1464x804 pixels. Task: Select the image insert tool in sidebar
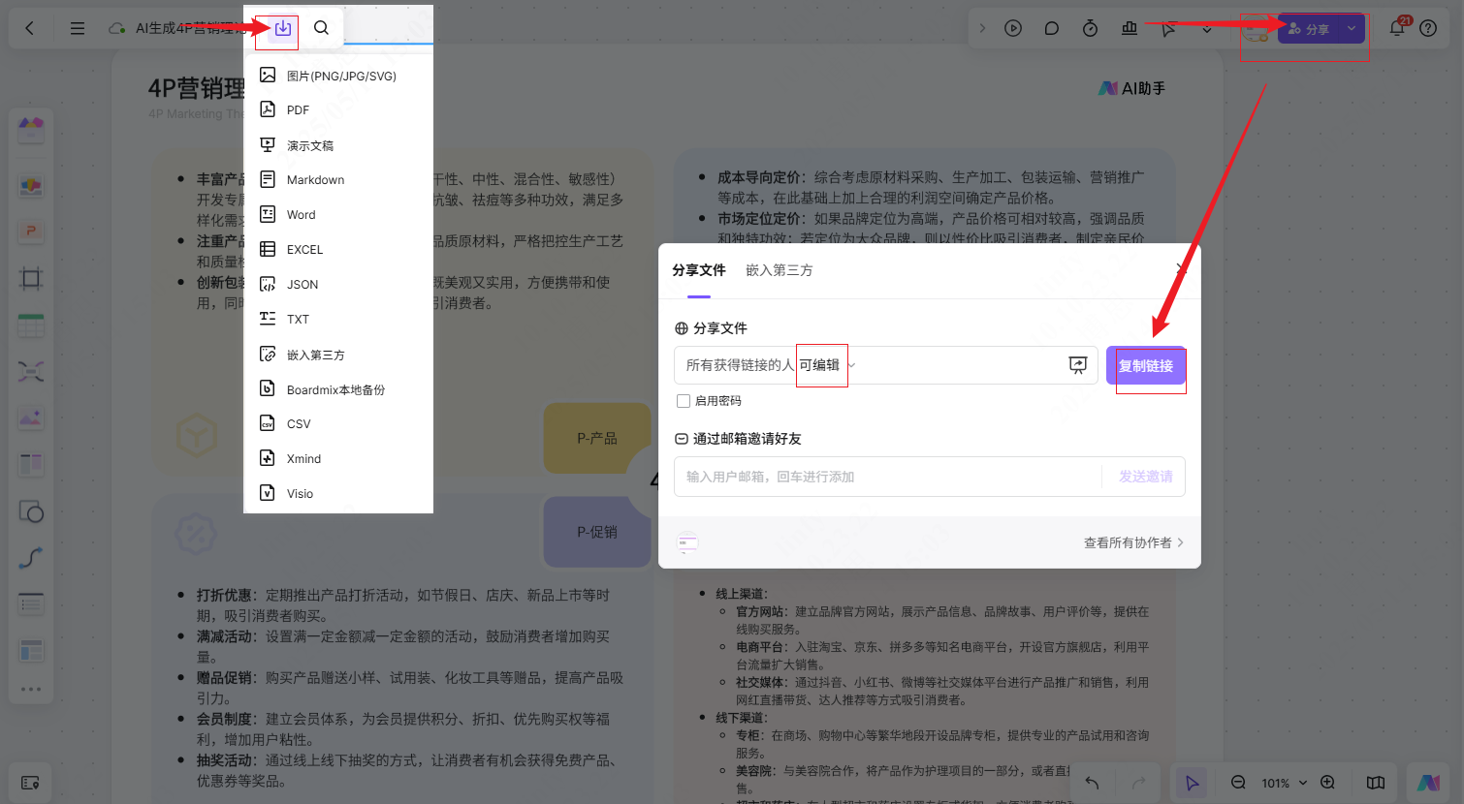31,418
